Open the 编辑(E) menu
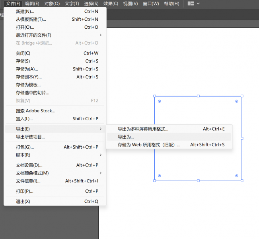Image resolution: width=259 pixels, height=239 pixels. (x=32, y=4)
